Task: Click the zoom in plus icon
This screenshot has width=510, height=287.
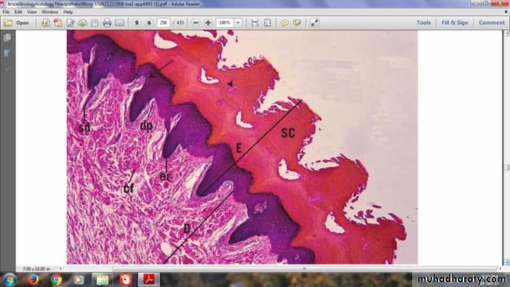Action: [208, 23]
